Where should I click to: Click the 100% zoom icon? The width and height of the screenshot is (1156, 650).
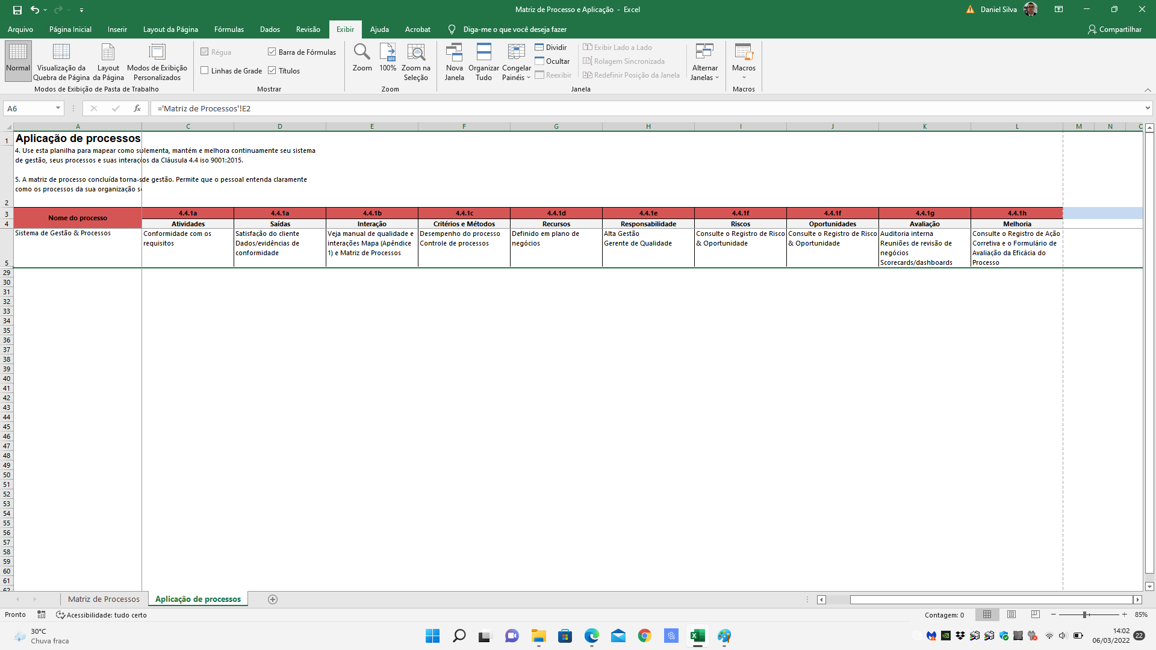pyautogui.click(x=388, y=53)
